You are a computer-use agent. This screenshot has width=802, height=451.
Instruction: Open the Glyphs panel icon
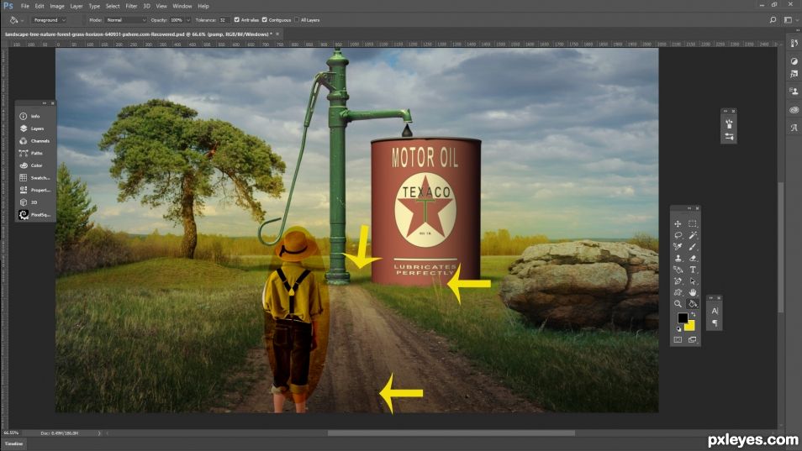point(794,128)
